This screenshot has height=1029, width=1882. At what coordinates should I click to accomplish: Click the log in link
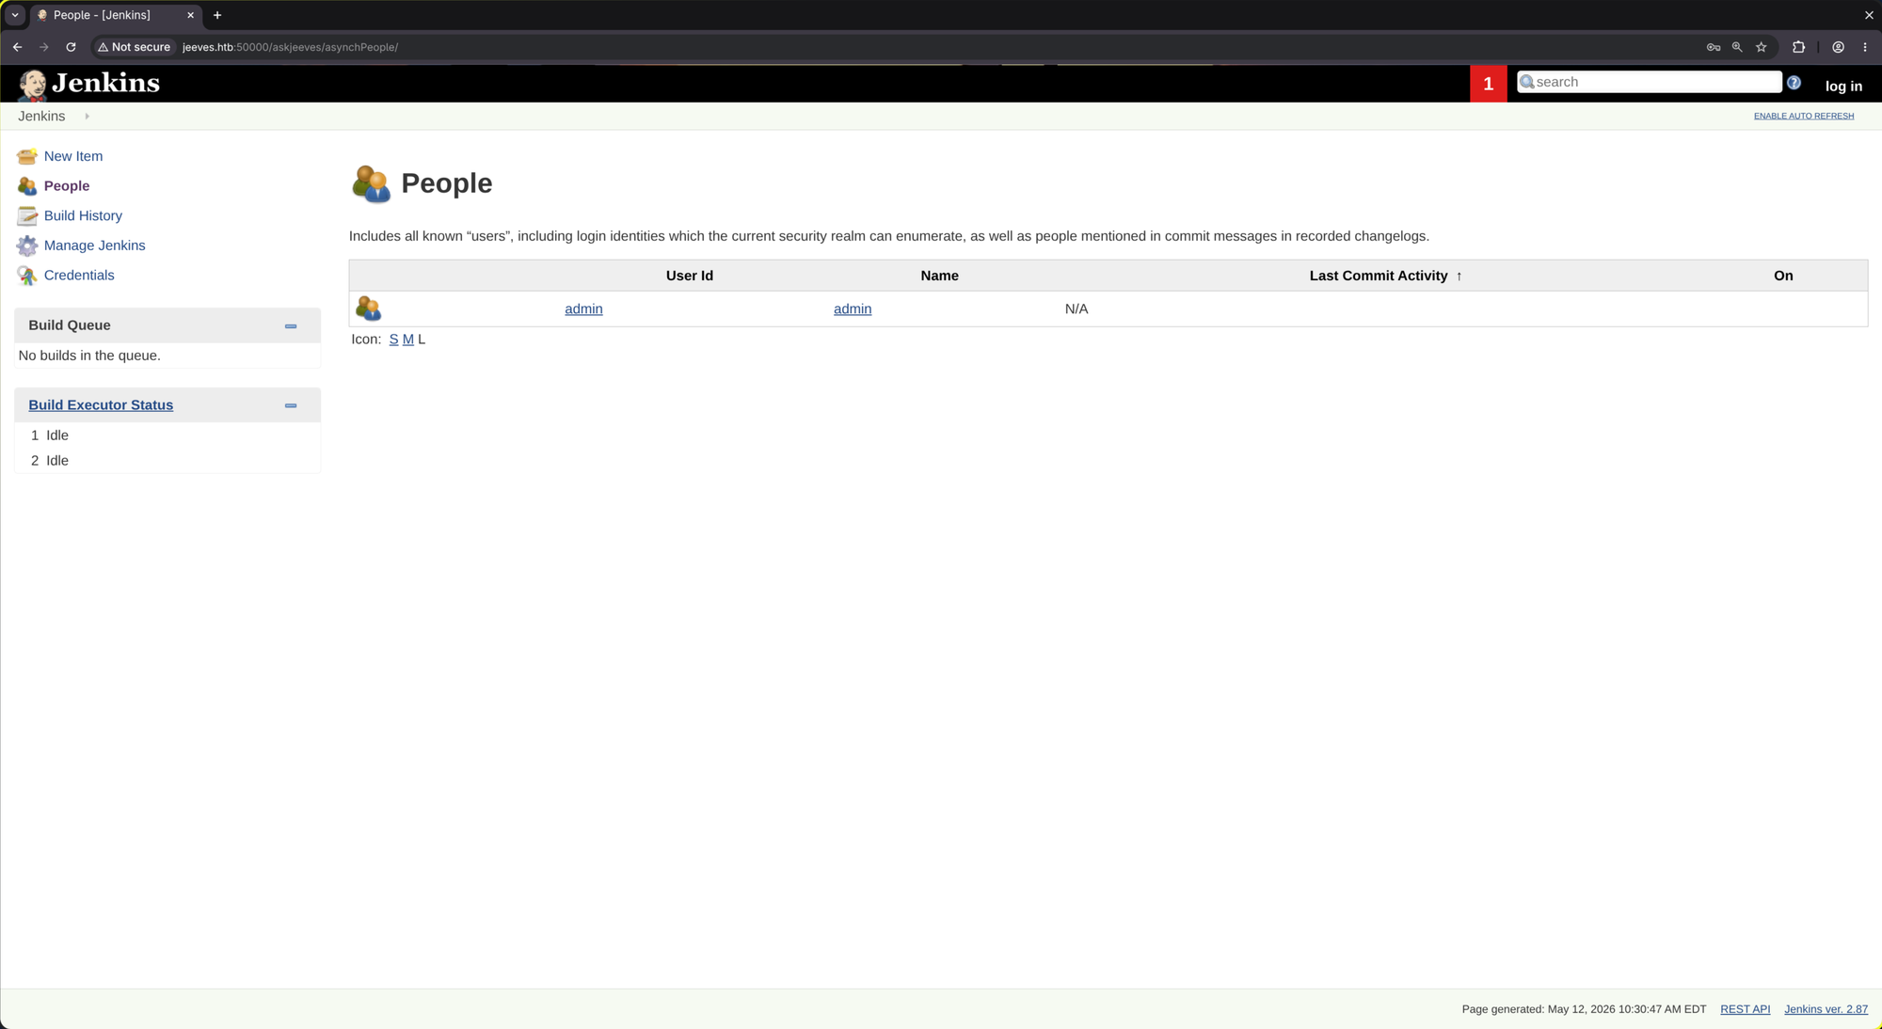click(1843, 87)
